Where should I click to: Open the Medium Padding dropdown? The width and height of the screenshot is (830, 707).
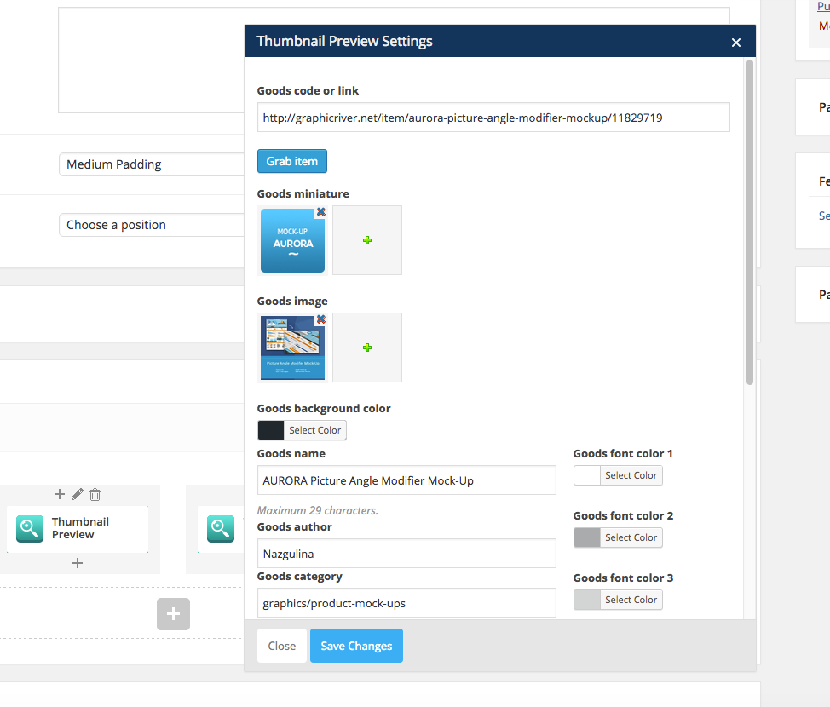pyautogui.click(x=152, y=164)
